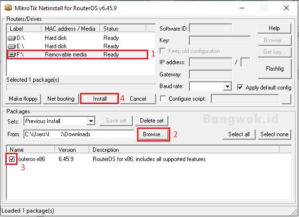
Task: Click the routeros-x86 package name
Action: click(31, 159)
